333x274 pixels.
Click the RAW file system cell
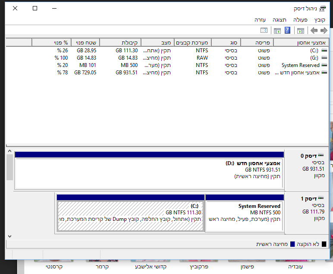(202, 57)
